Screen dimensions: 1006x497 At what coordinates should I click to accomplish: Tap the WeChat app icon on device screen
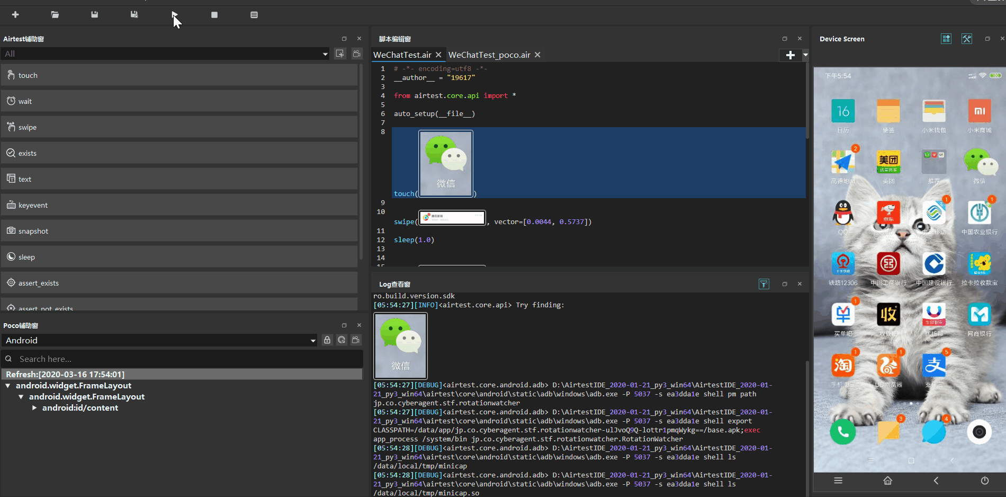point(980,161)
